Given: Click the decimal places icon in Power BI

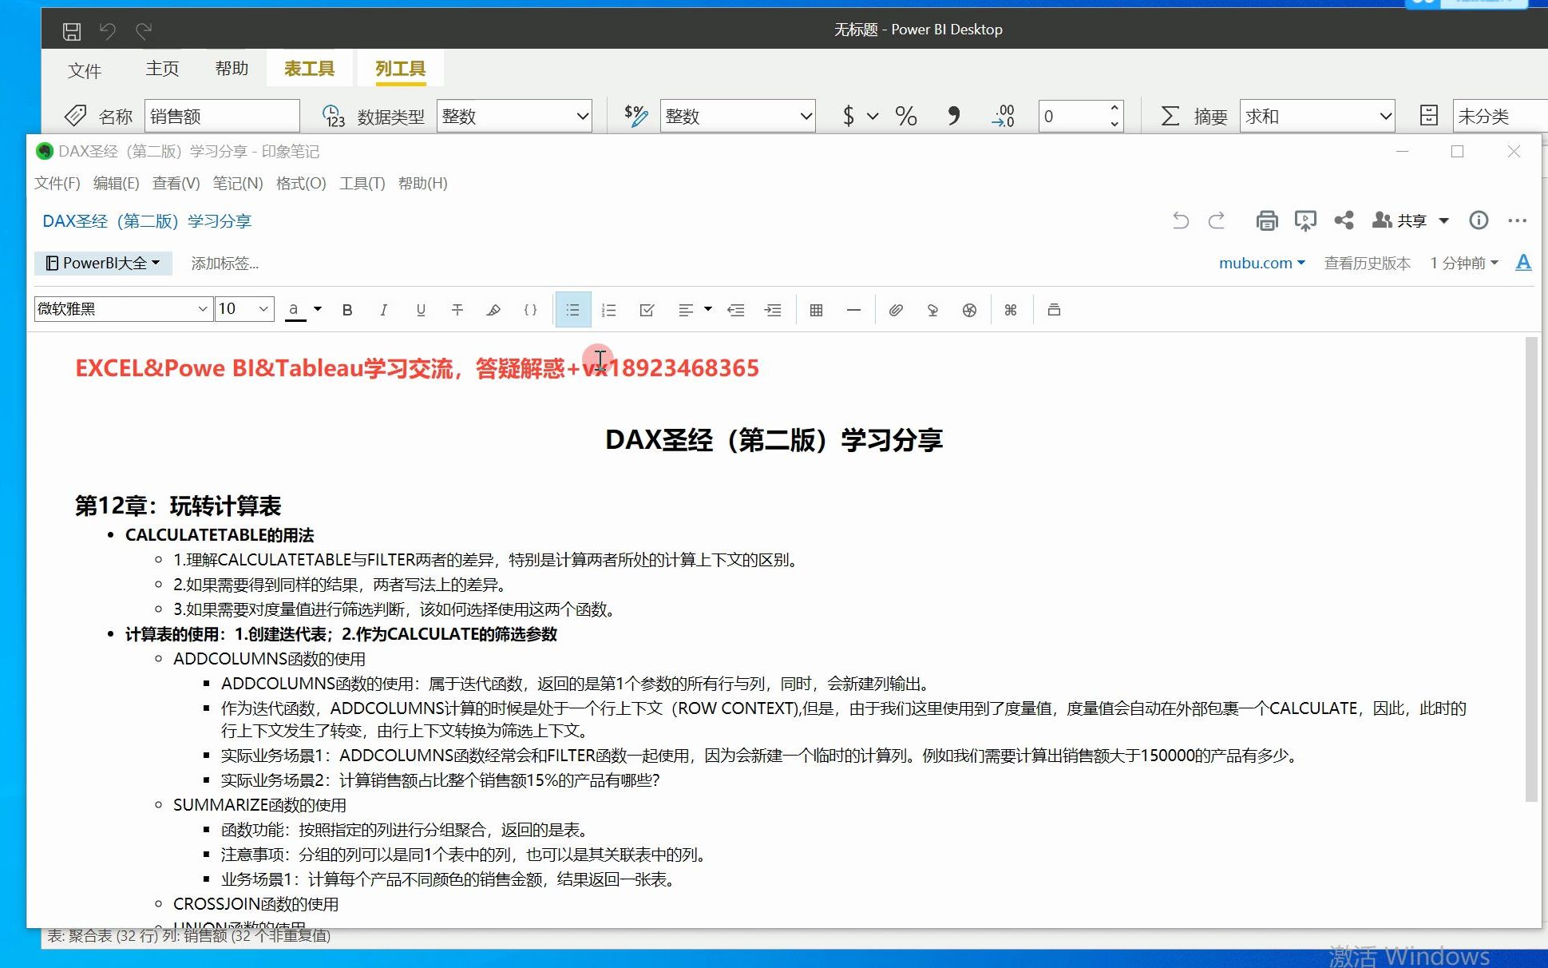Looking at the screenshot, I should (1003, 117).
